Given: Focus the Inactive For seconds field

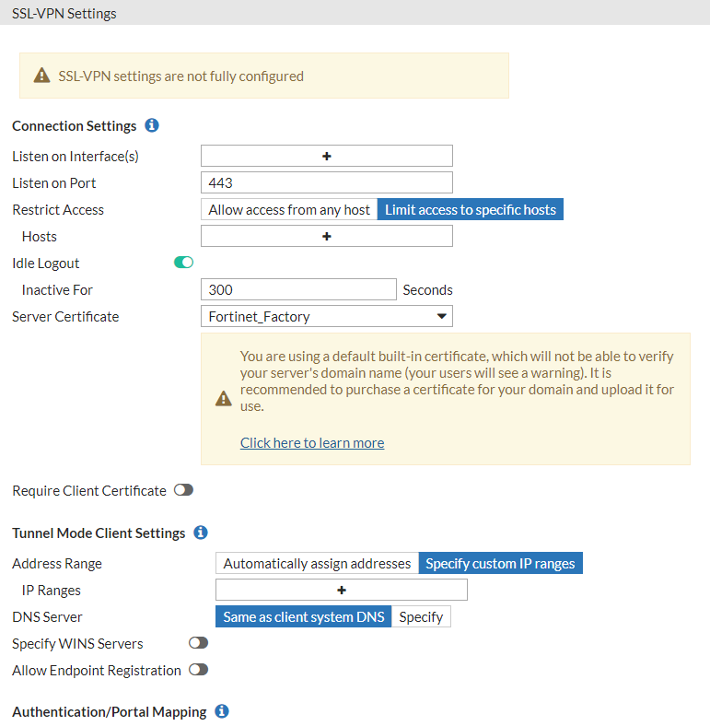Looking at the screenshot, I should click(298, 289).
